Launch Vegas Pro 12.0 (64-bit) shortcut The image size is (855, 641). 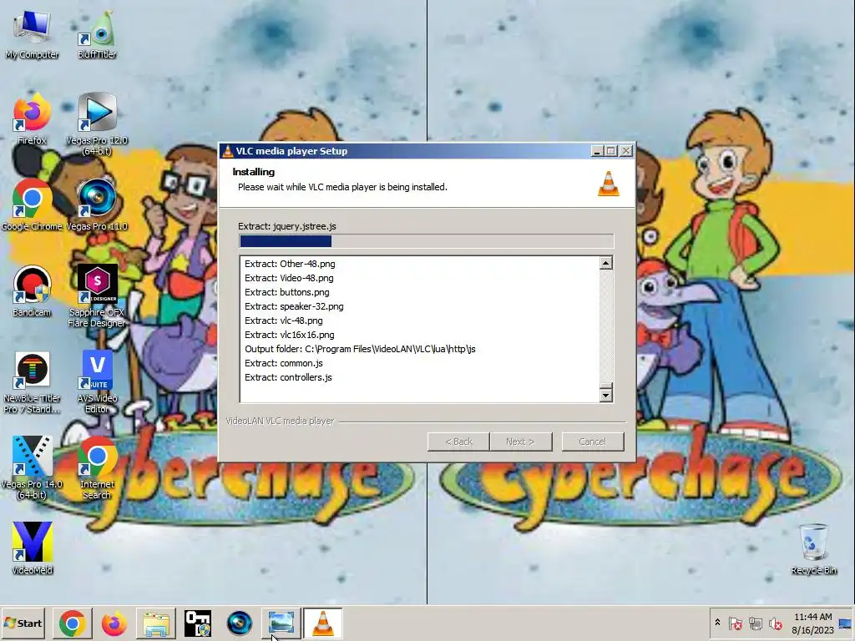pos(97,124)
